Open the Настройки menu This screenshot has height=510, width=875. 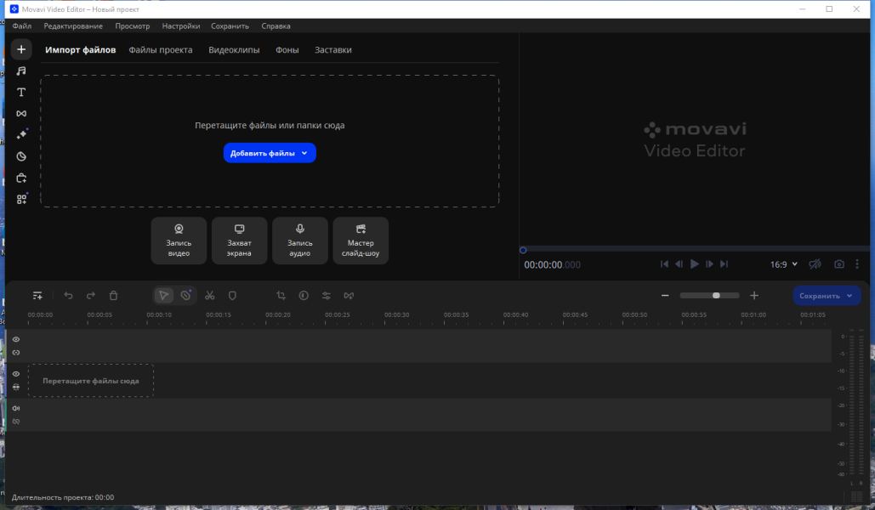click(x=181, y=26)
